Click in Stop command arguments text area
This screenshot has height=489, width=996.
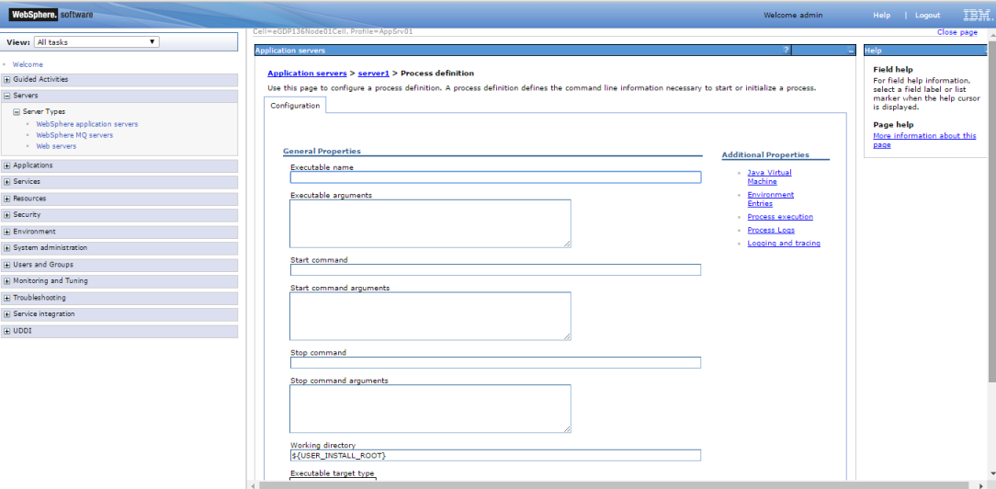point(430,409)
